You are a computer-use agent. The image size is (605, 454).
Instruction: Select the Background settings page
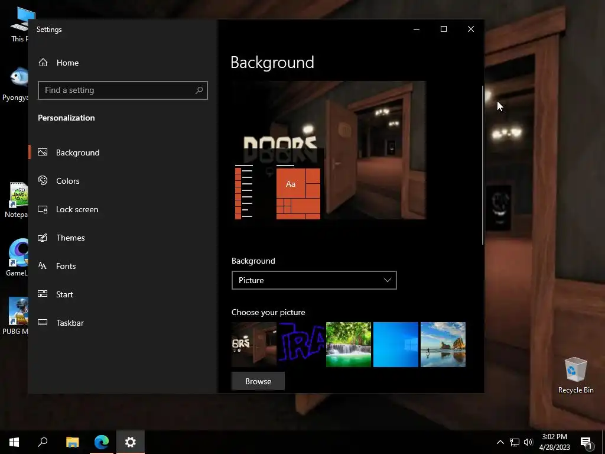pos(123,153)
